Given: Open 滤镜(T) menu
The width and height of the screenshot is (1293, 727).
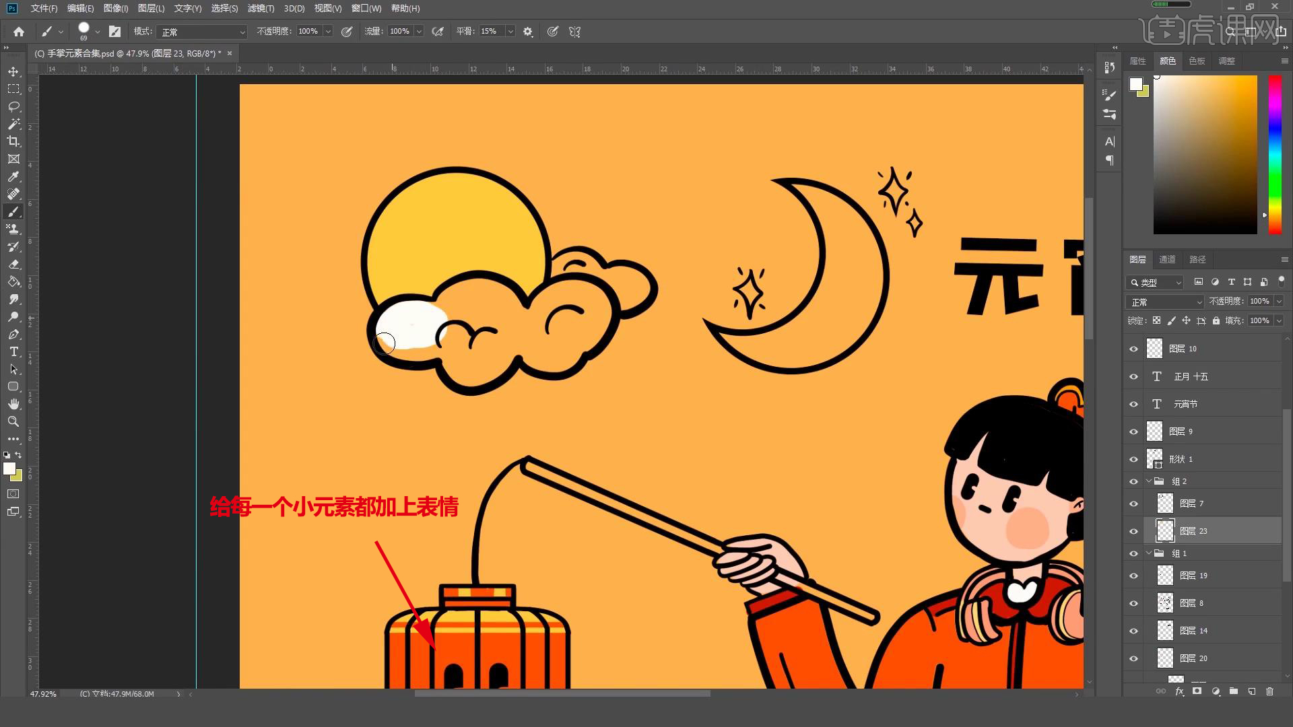Looking at the screenshot, I should [x=261, y=8].
